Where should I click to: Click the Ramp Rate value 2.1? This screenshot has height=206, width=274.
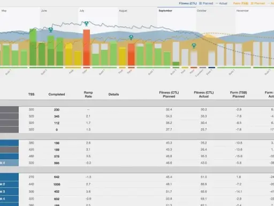tap(88, 116)
